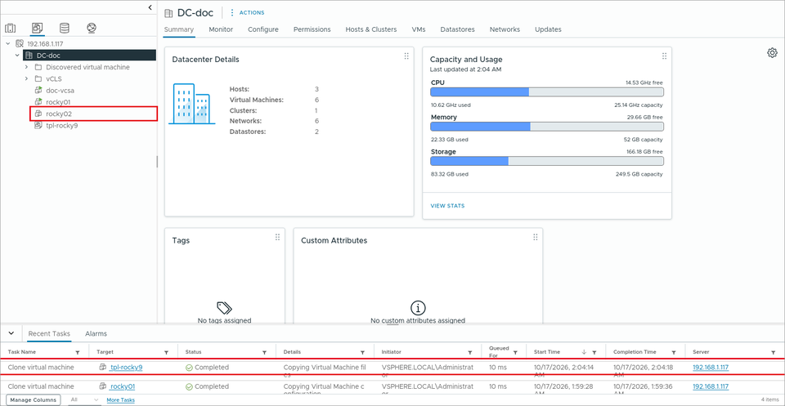Screen dimensions: 785x406
Task: Open 192.168.1.117 server link in rocky01 row
Action: click(711, 386)
